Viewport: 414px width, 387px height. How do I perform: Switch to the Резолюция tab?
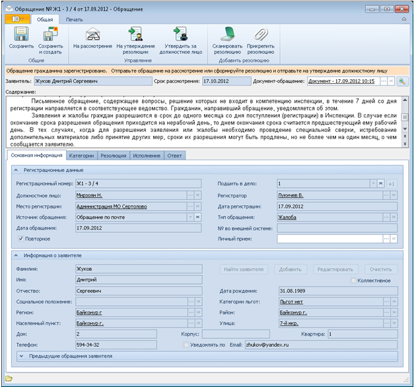click(112, 156)
